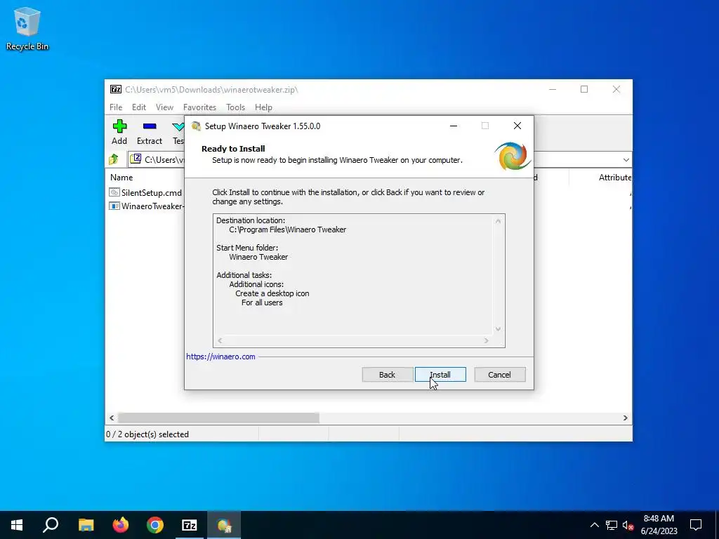Screen dimensions: 719x539
Task: Open the Recycle Bin desktop icon
Action: point(27,28)
